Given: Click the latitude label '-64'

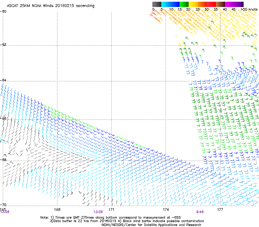Looking at the screenshot, I should pos(3,80).
